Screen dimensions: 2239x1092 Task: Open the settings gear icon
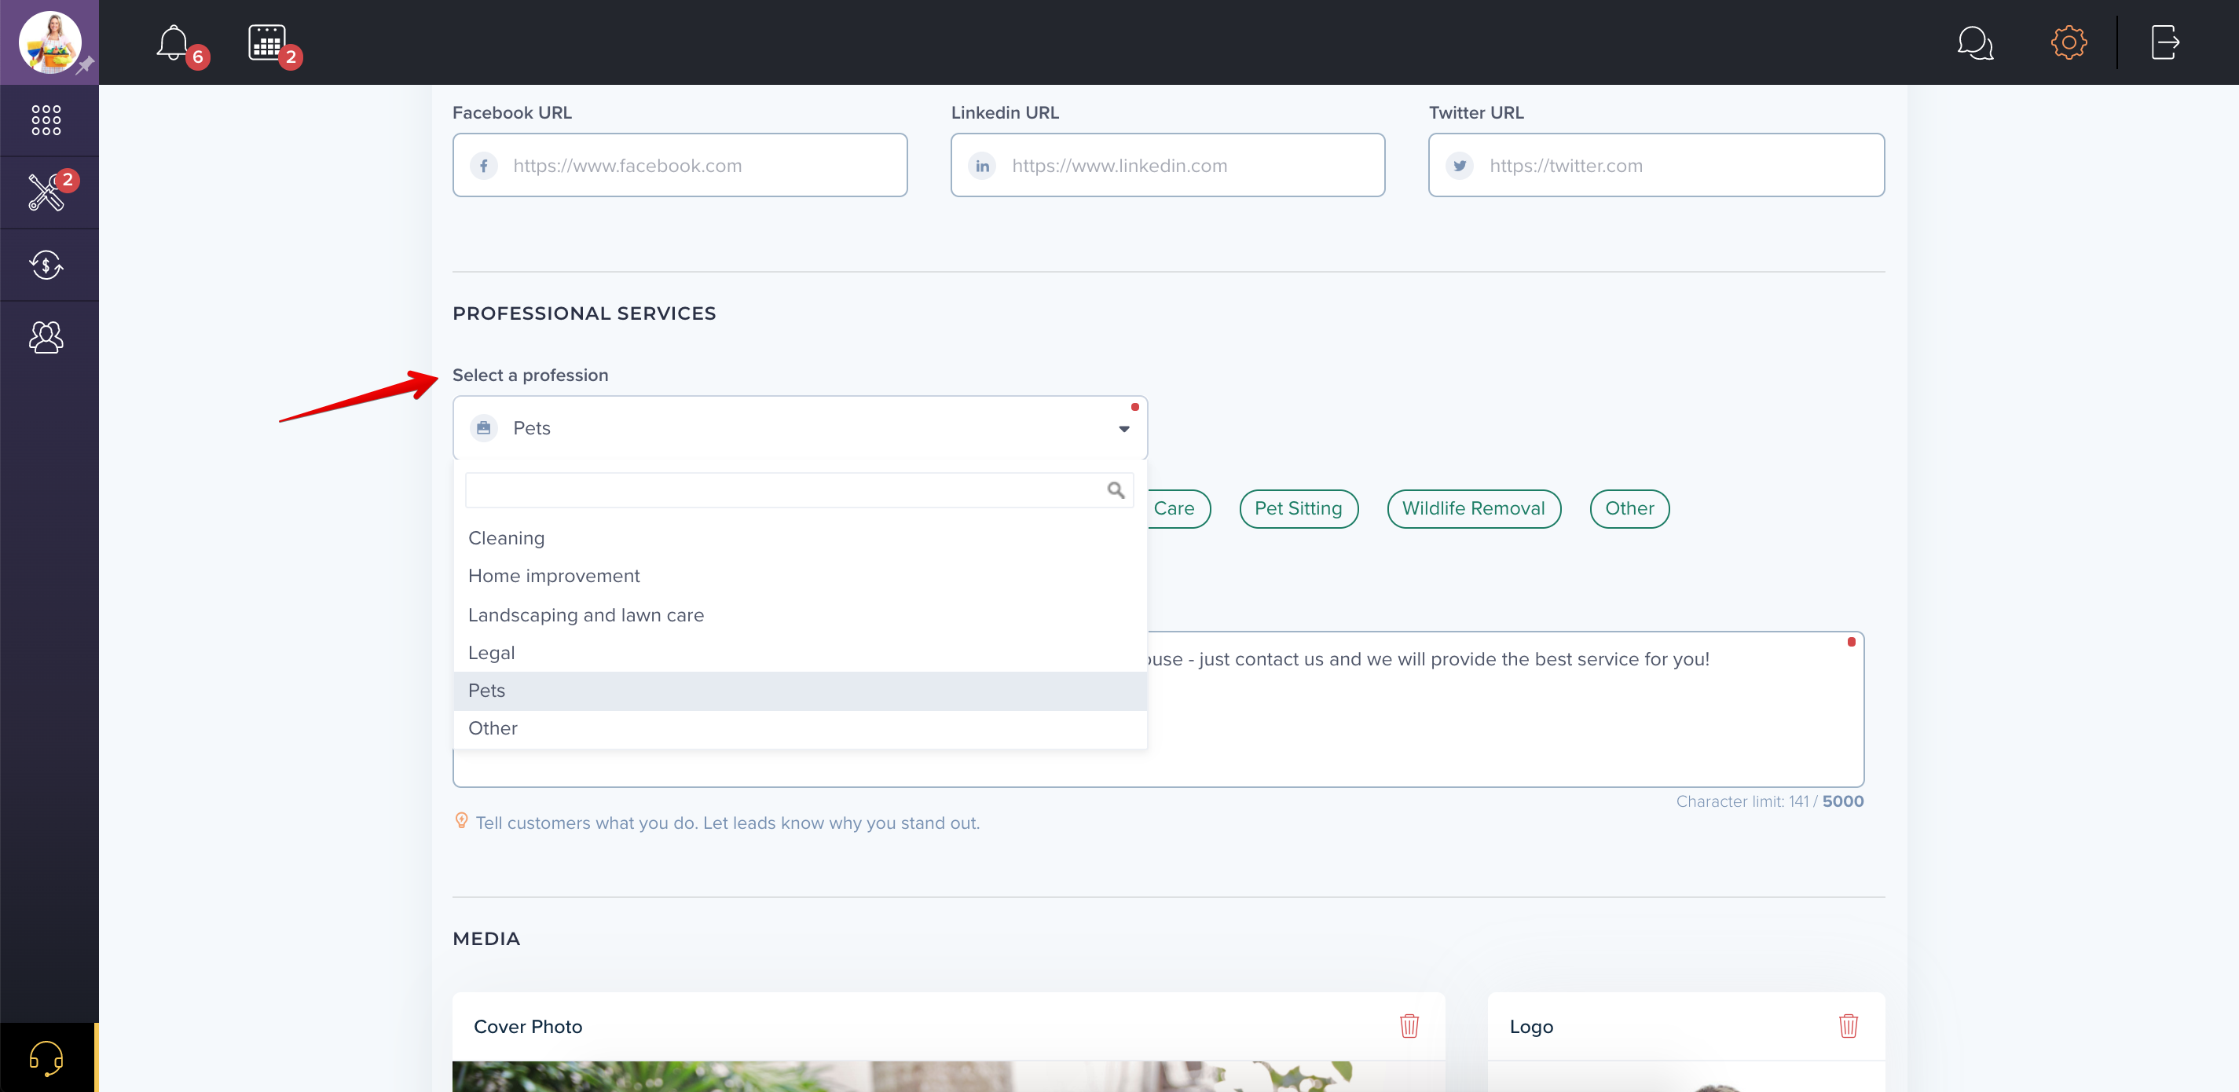click(2069, 42)
